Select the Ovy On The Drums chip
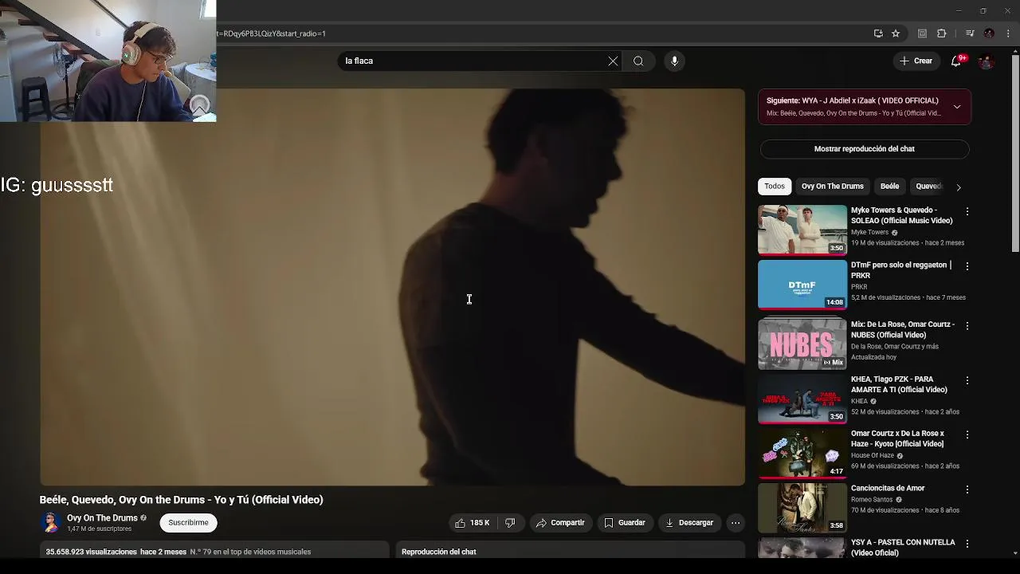The width and height of the screenshot is (1020, 574). click(832, 187)
